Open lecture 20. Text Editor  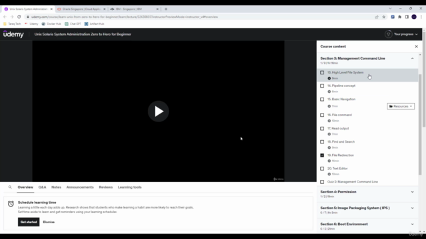[x=337, y=169]
